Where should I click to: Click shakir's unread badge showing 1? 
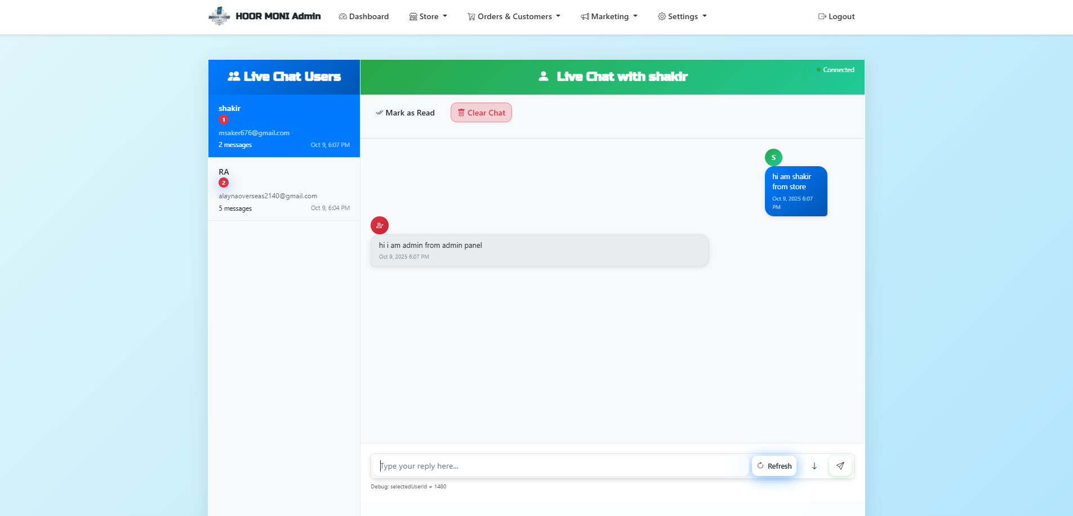[224, 119]
